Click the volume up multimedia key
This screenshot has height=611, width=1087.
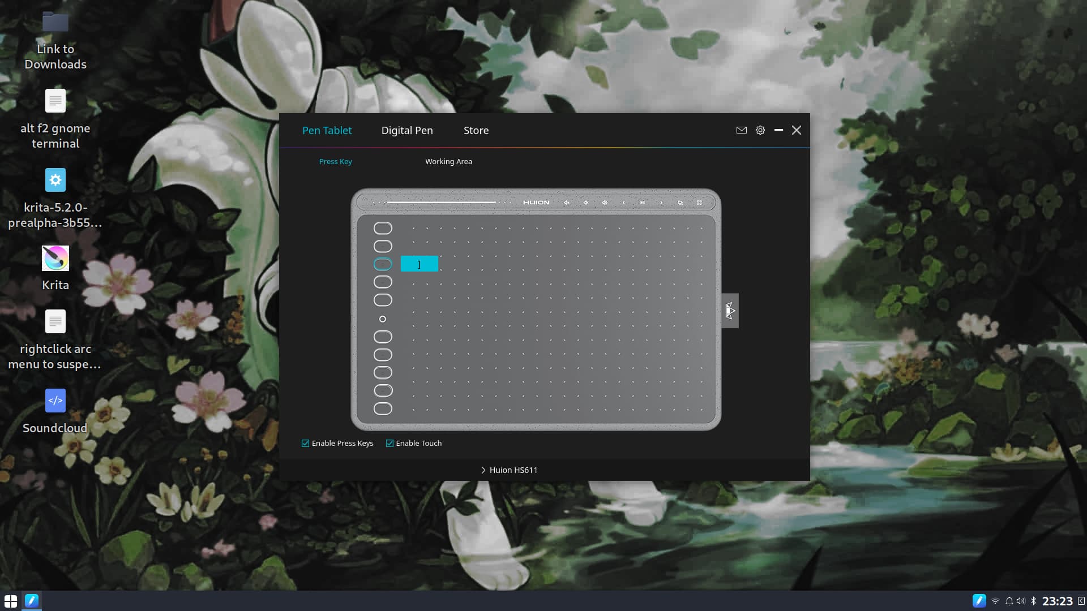[605, 203]
